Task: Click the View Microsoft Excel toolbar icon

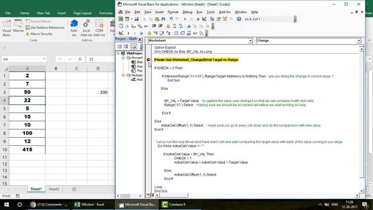Action: 121,19
